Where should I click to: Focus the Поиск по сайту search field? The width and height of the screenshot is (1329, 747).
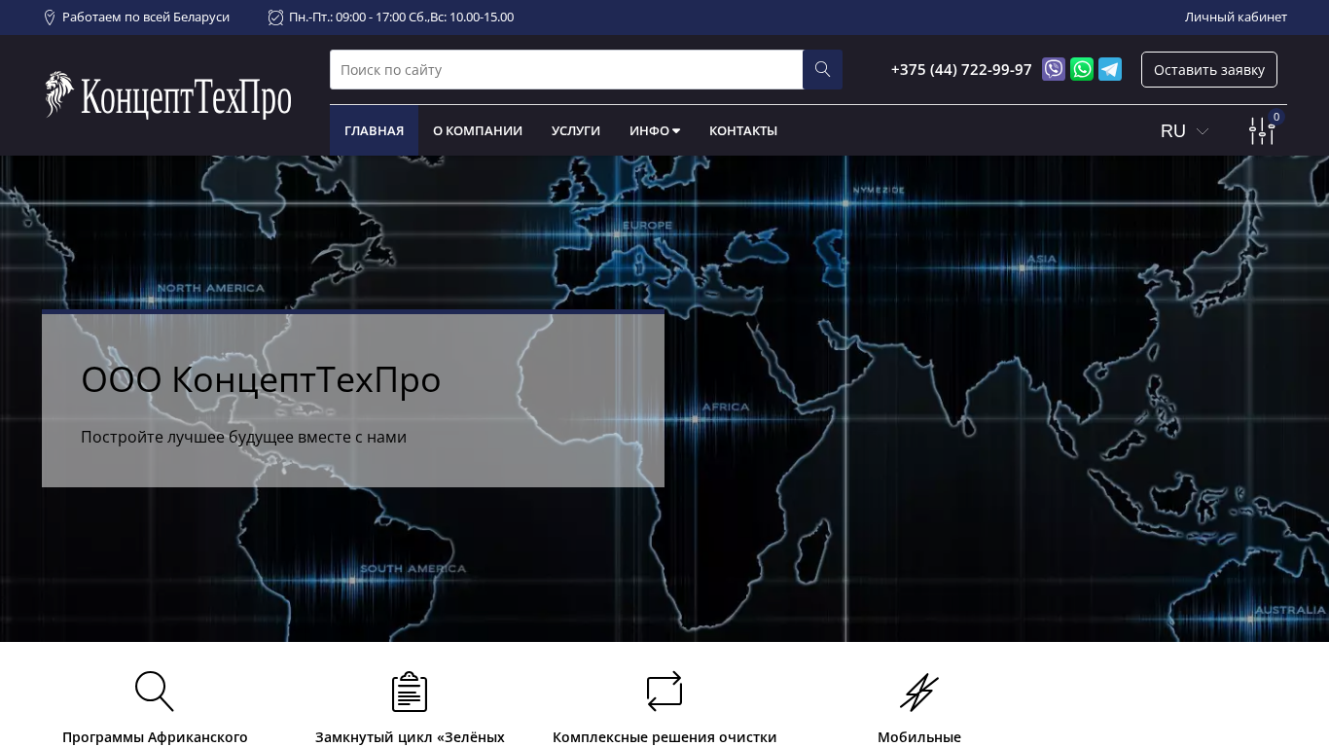[566, 70]
